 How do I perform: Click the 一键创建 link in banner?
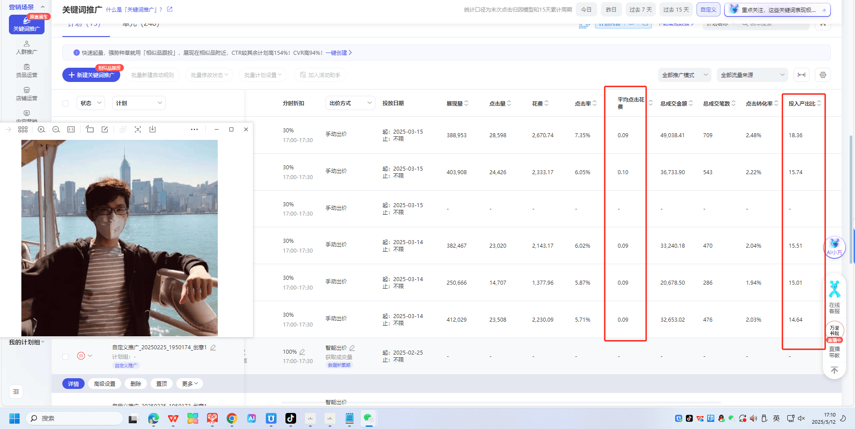point(338,53)
